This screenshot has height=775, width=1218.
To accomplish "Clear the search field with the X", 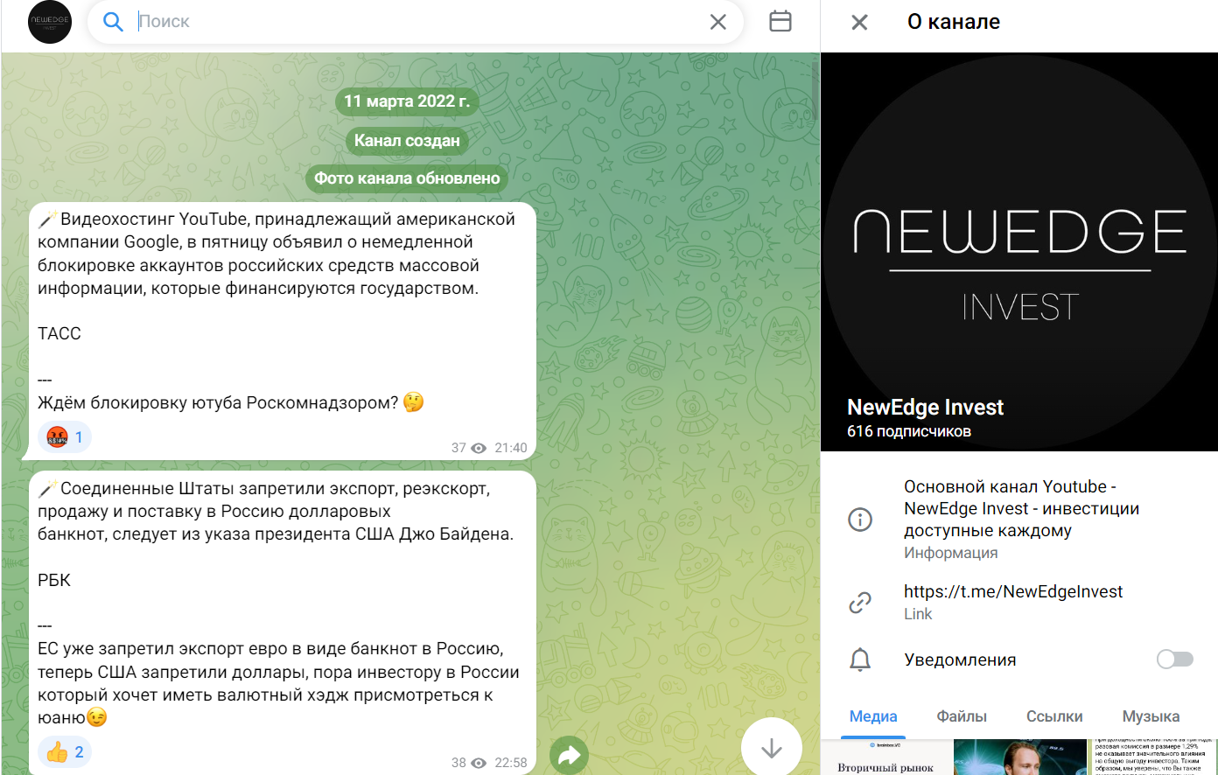I will [x=718, y=21].
